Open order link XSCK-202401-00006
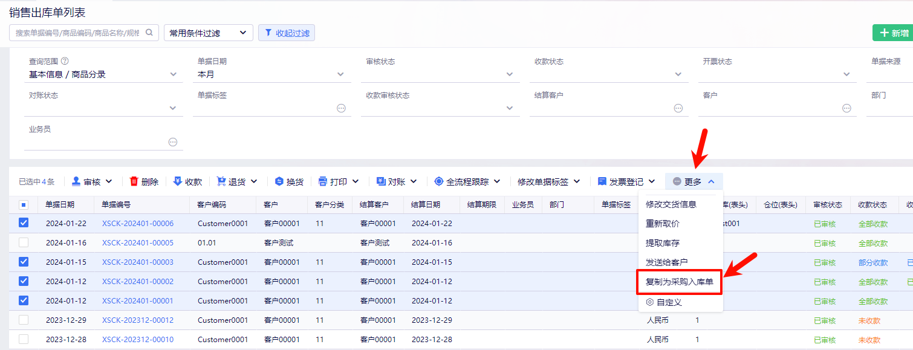This screenshot has height=350, width=913. (138, 224)
